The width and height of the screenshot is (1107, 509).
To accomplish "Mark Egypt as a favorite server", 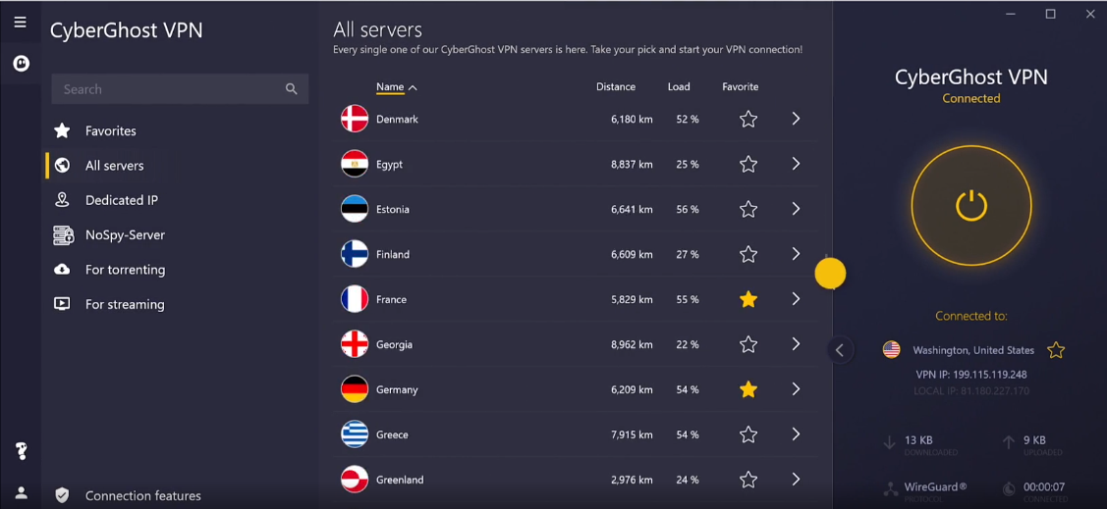I will [748, 164].
